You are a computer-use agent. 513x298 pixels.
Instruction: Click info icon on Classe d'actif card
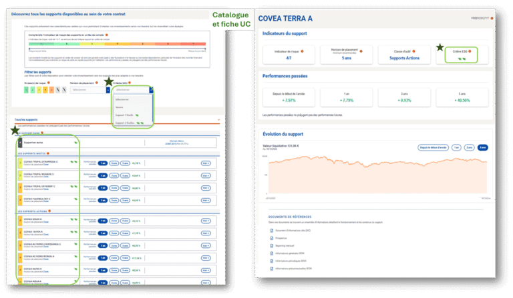click(x=414, y=51)
